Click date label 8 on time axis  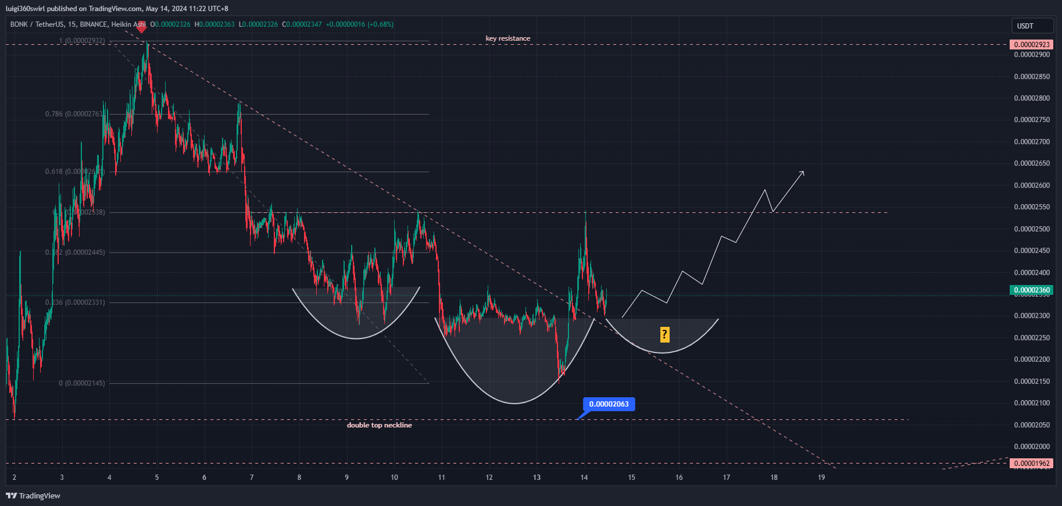299,478
